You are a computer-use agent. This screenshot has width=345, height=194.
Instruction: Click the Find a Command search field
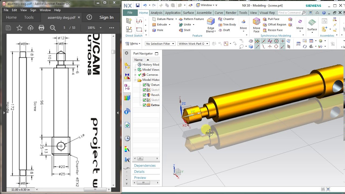click(292, 13)
